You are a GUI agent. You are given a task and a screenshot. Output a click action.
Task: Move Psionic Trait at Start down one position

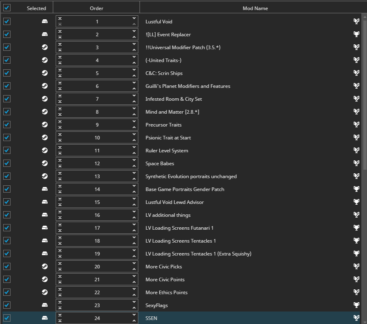click(134, 134)
